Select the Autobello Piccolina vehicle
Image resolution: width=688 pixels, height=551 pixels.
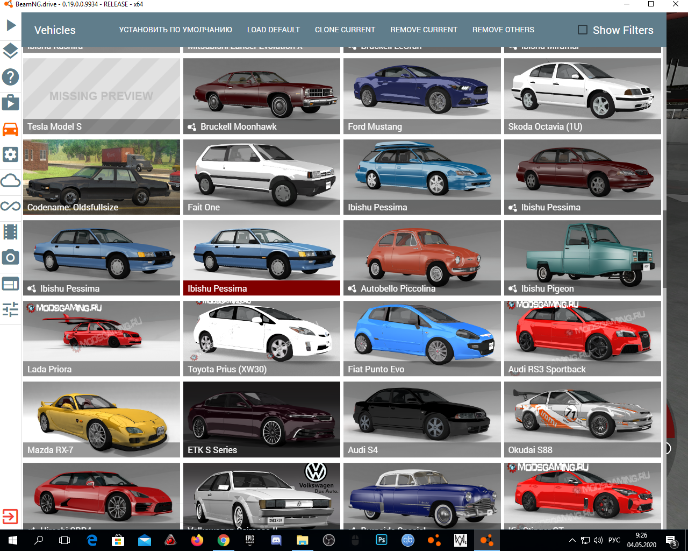[422, 258]
